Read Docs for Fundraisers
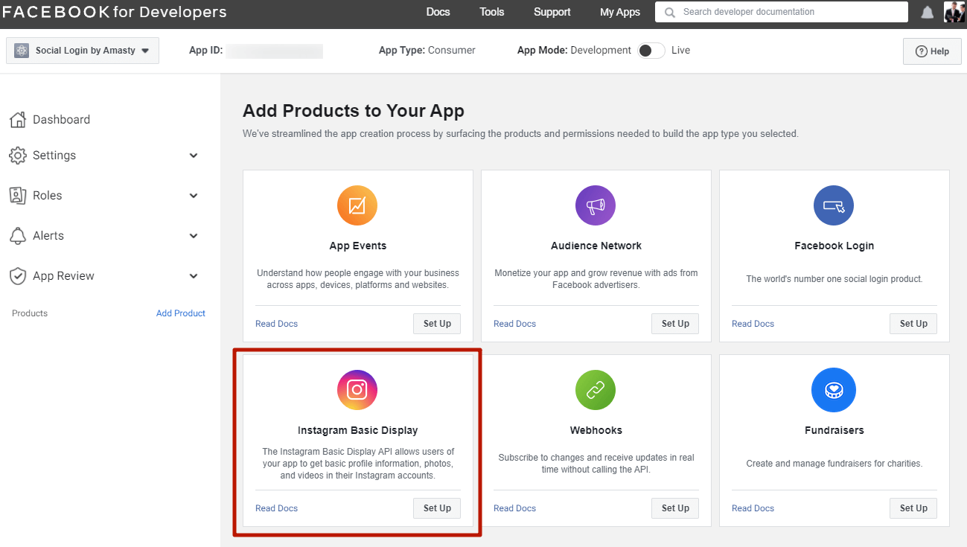The height and width of the screenshot is (547, 967). point(753,508)
